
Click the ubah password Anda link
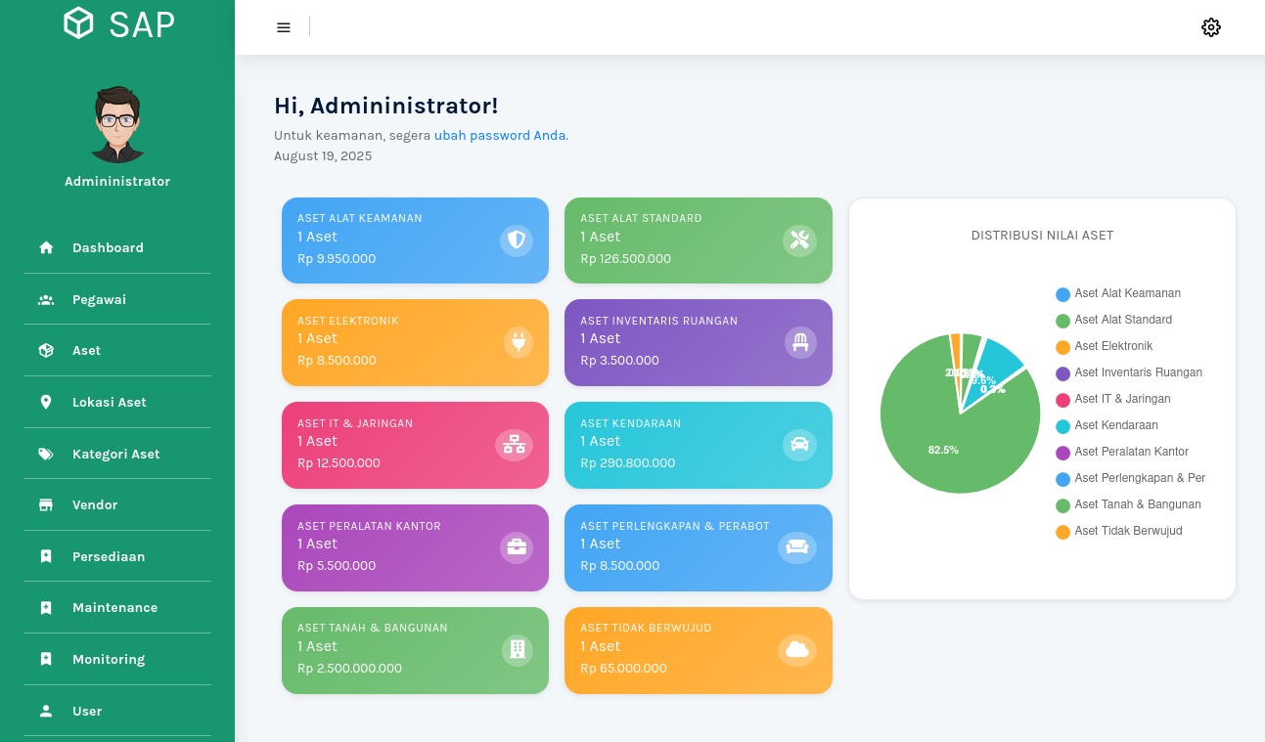[x=500, y=135]
